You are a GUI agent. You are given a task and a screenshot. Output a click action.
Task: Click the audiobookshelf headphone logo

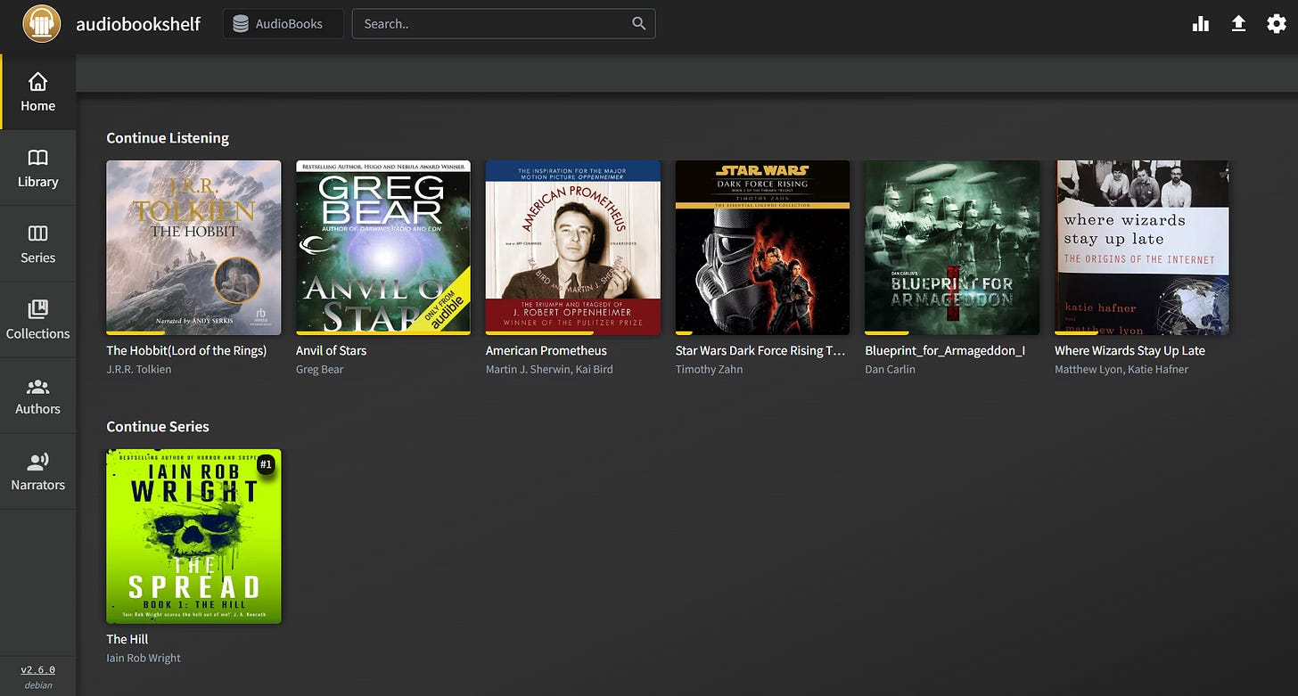click(x=41, y=24)
